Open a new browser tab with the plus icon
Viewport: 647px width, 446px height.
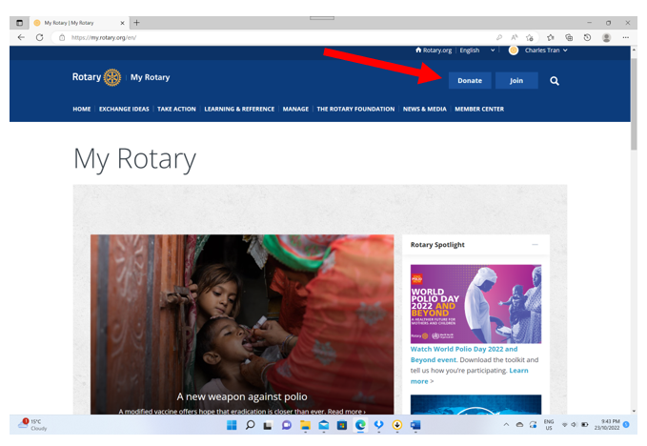[137, 22]
